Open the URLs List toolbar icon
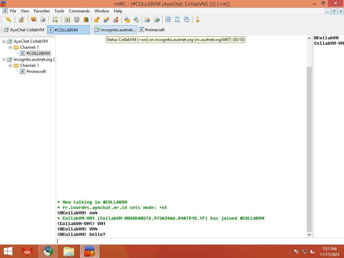344x258 pixels. click(x=157, y=20)
